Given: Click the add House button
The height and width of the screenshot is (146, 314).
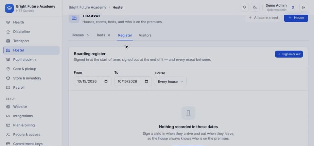Looking at the screenshot, I should click(x=296, y=18).
